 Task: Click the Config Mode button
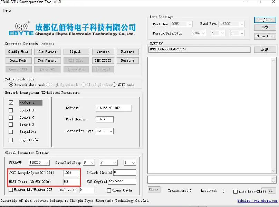point(18,51)
